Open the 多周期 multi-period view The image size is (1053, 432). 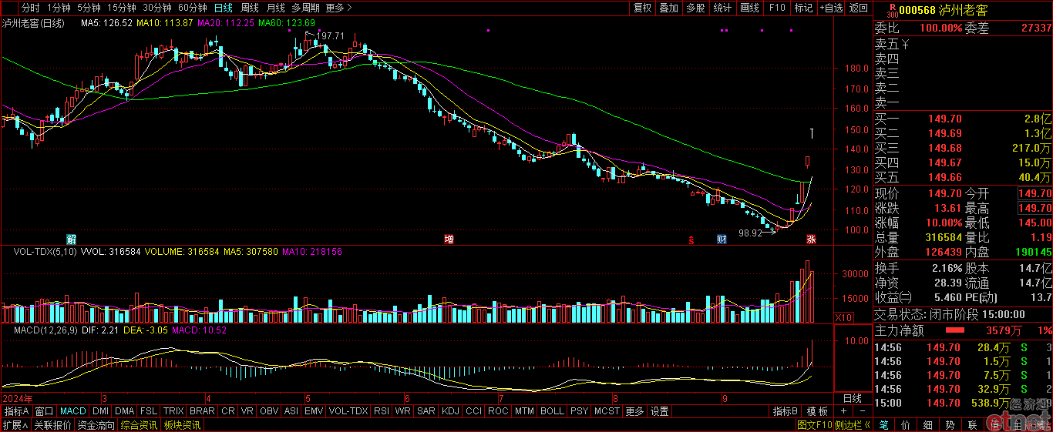tap(305, 8)
